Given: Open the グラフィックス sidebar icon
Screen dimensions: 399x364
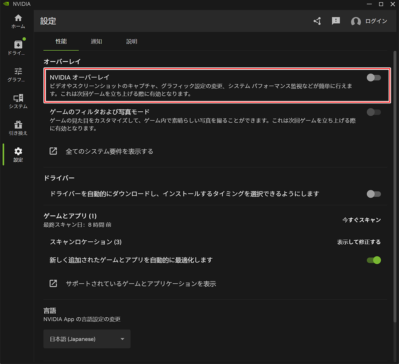Looking at the screenshot, I should coord(18,71).
